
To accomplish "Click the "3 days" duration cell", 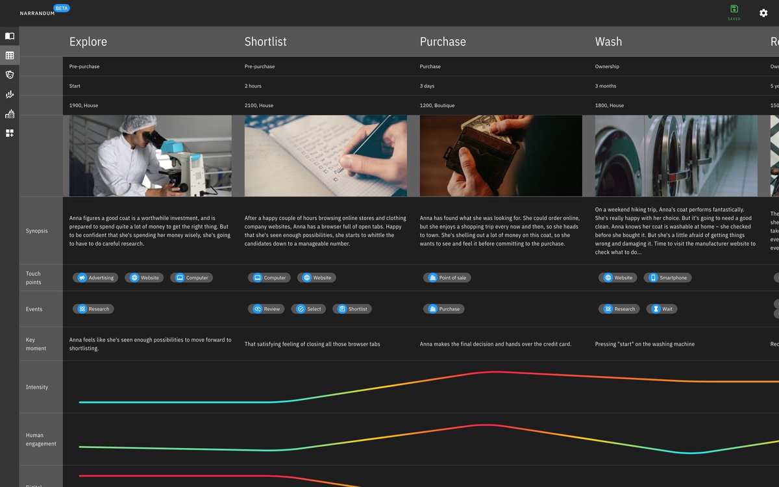I will 427,86.
